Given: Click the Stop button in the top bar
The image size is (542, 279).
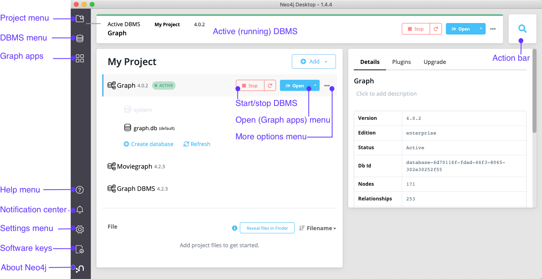Looking at the screenshot, I should tap(416, 29).
